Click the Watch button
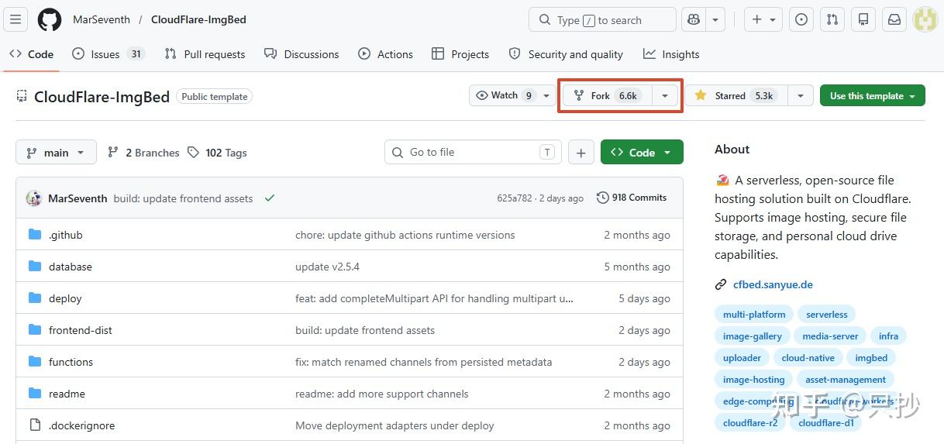This screenshot has height=444, width=944. pyautogui.click(x=504, y=95)
